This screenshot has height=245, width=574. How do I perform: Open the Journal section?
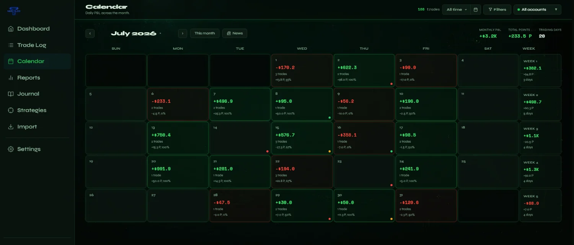pyautogui.click(x=37, y=94)
